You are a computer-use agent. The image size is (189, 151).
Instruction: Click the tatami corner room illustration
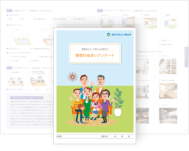[107, 23]
